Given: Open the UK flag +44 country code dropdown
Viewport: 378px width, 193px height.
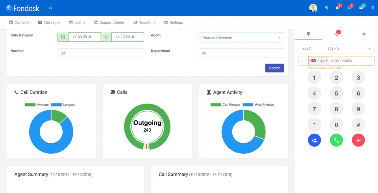Looking at the screenshot, I should pos(319,61).
